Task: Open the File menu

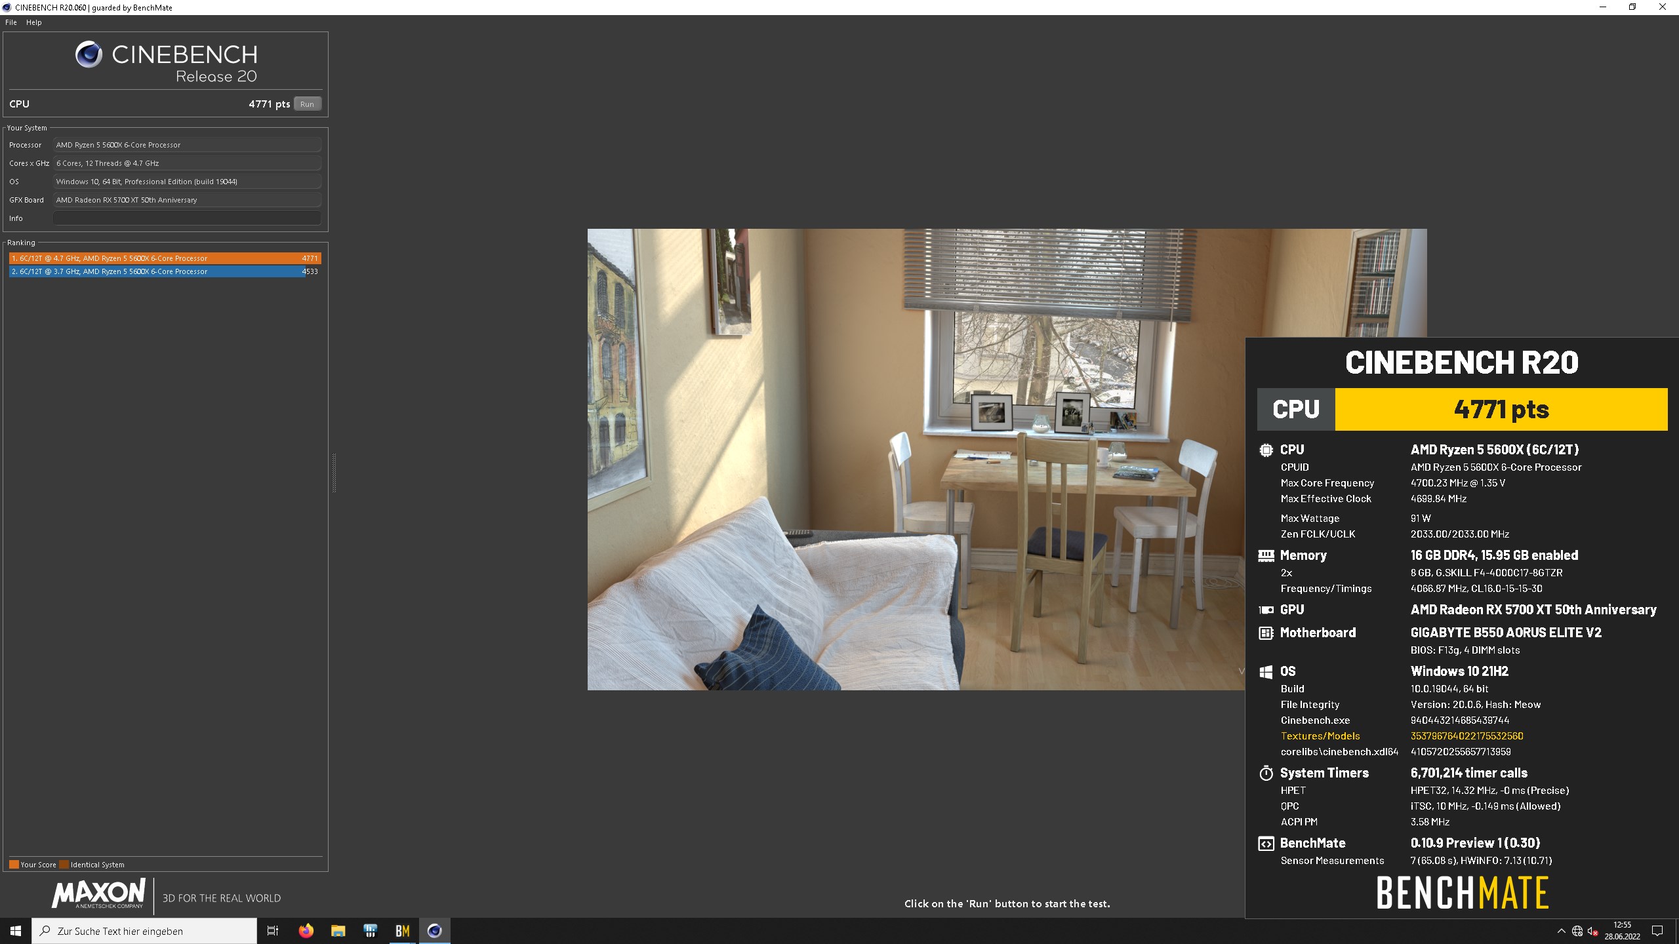Action: pyautogui.click(x=11, y=22)
